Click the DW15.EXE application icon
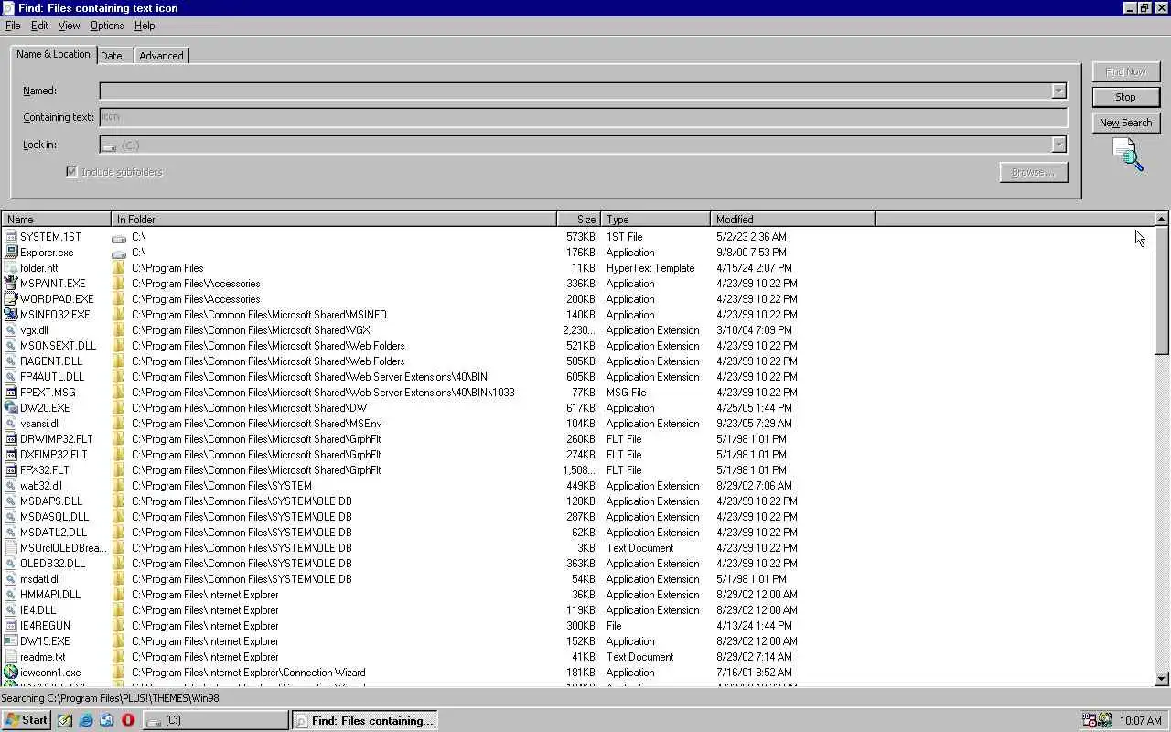The image size is (1171, 732). coord(11,641)
